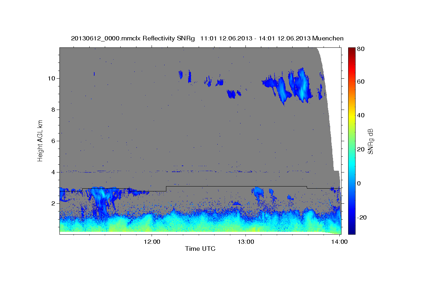Screen dimensions: 422x281
Task: Click the 13:00 time tick label
Action: pyautogui.click(x=246, y=242)
